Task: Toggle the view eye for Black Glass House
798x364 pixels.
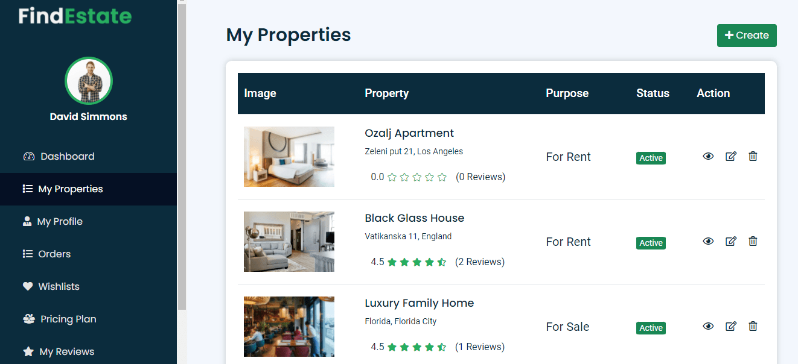Action: (708, 241)
